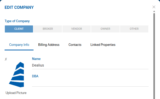Click into the empty DBA field

(x=90, y=83)
